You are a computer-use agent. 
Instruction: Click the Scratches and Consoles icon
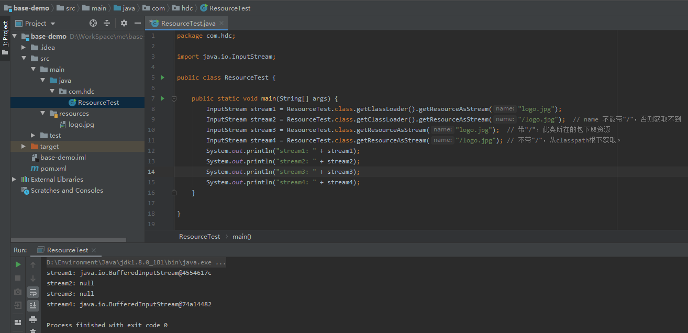25,191
